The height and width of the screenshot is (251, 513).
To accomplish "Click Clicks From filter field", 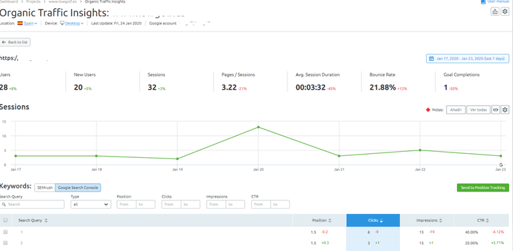I will click(171, 204).
